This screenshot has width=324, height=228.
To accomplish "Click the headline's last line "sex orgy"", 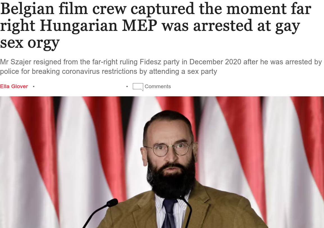I will 30,43.
